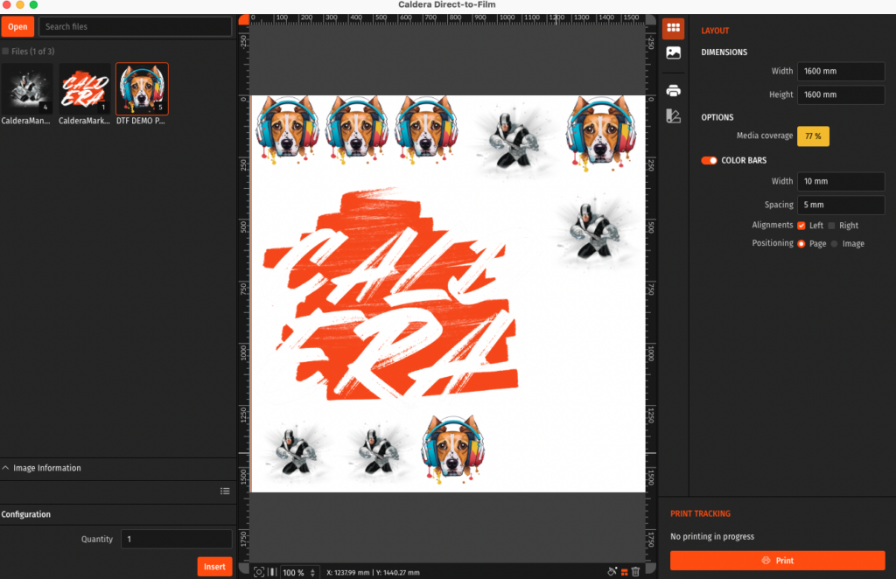Toggle the Files (1 of 3) checkbox
Screen dimensions: 896x579
click(6, 52)
